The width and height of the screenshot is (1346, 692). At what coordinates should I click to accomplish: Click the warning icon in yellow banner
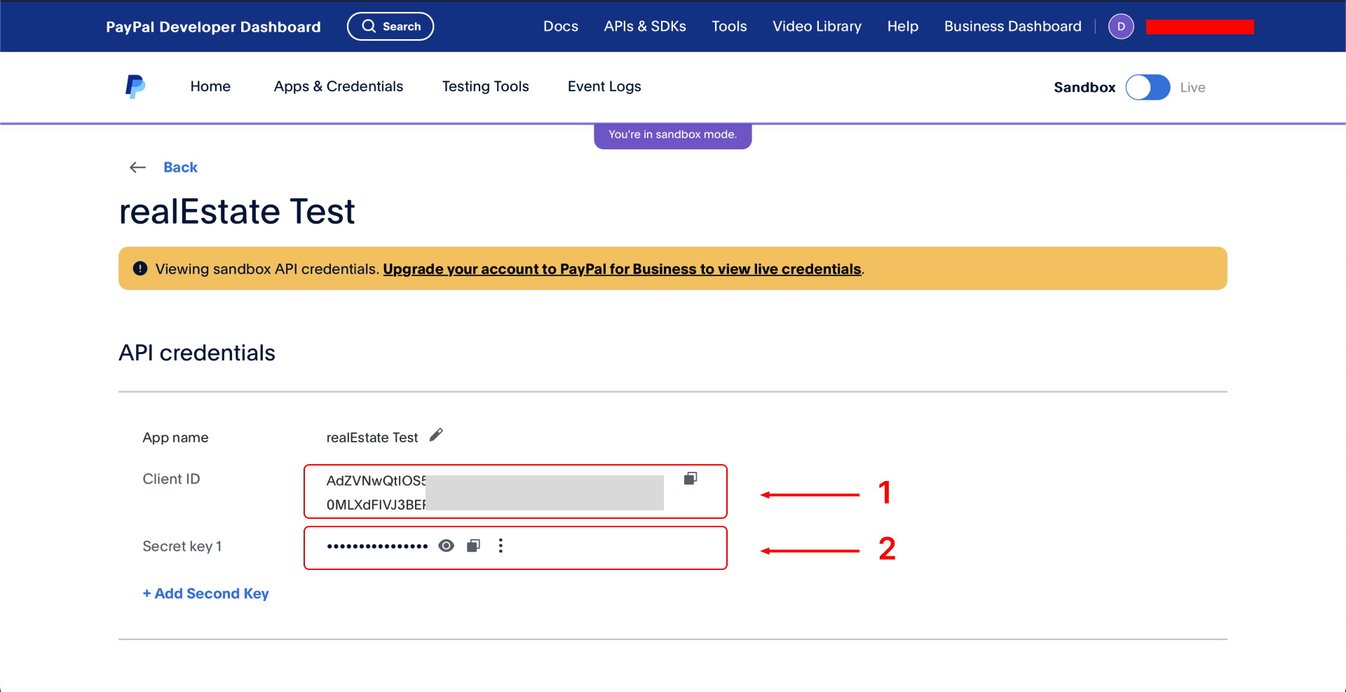pos(140,269)
